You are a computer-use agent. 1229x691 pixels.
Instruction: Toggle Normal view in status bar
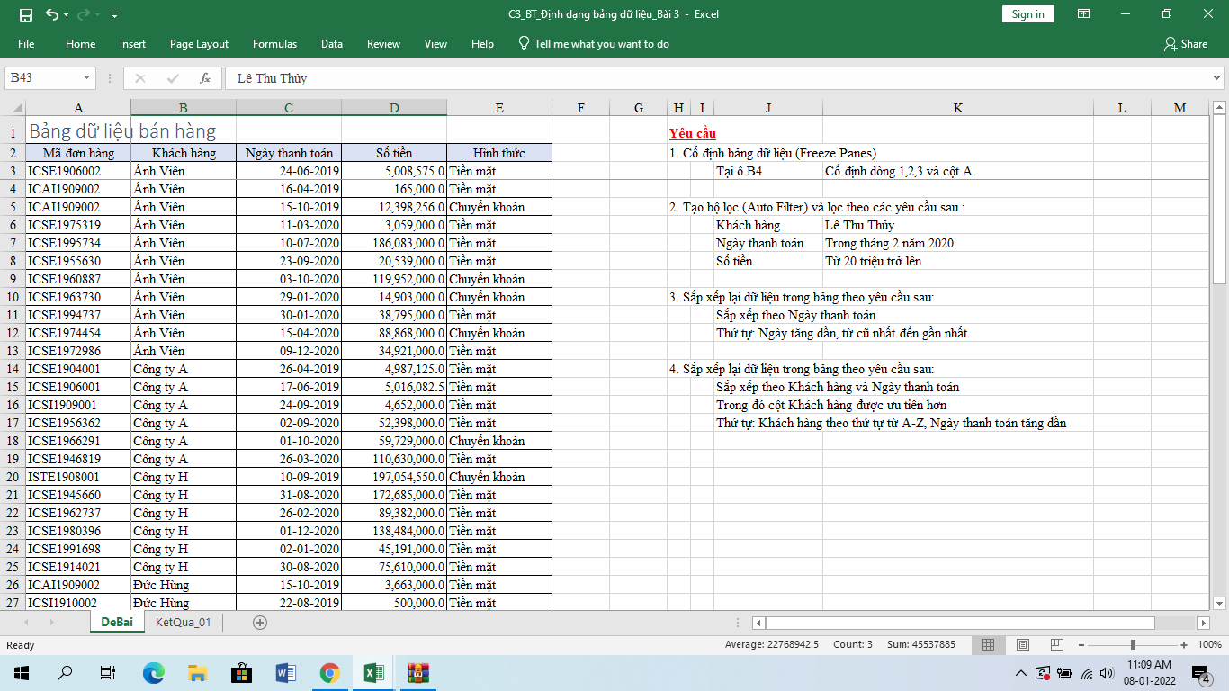(988, 645)
